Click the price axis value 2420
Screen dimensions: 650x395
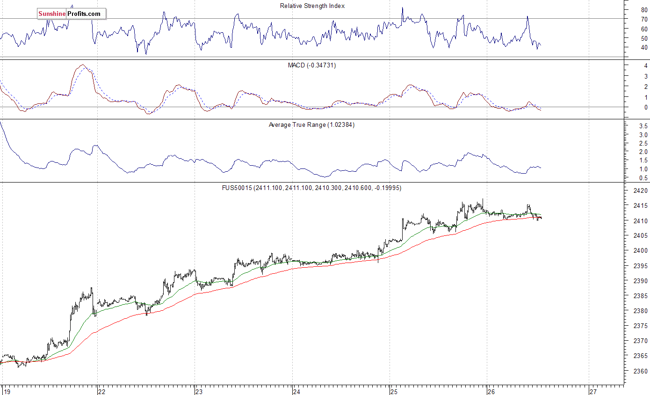click(641, 191)
